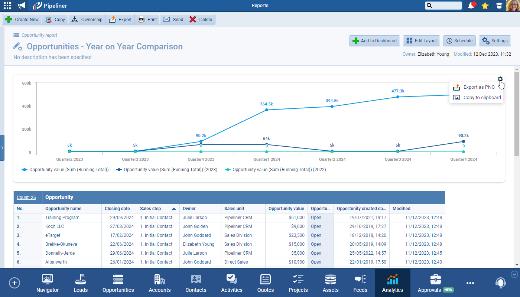The height and width of the screenshot is (297, 520).
Task: Click the plus quick-add circle button
Action: pyautogui.click(x=14, y=283)
